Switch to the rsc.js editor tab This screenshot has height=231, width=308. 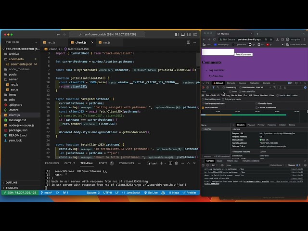pyautogui.click(x=51, y=42)
